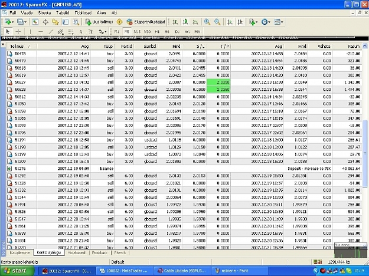
Task: Select the text label tool
Action: (90, 31)
